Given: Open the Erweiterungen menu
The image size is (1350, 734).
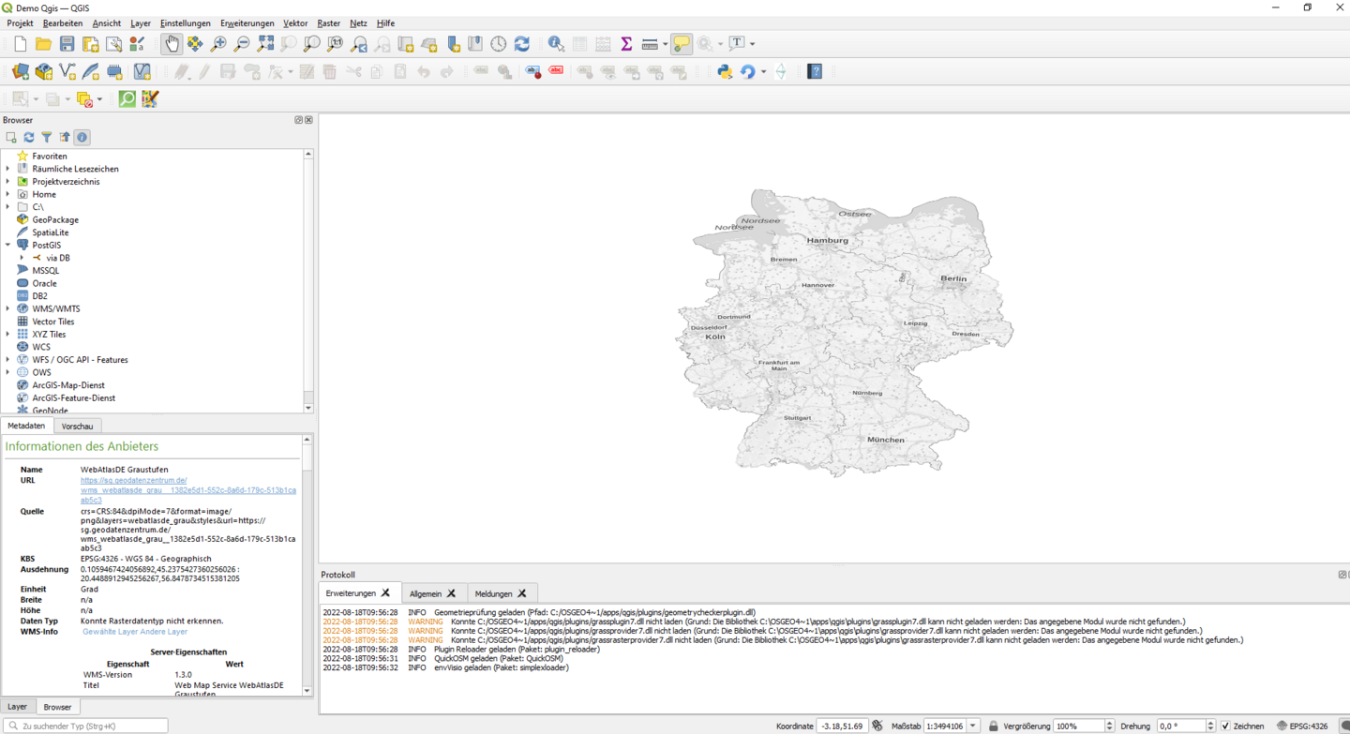Looking at the screenshot, I should [x=247, y=23].
